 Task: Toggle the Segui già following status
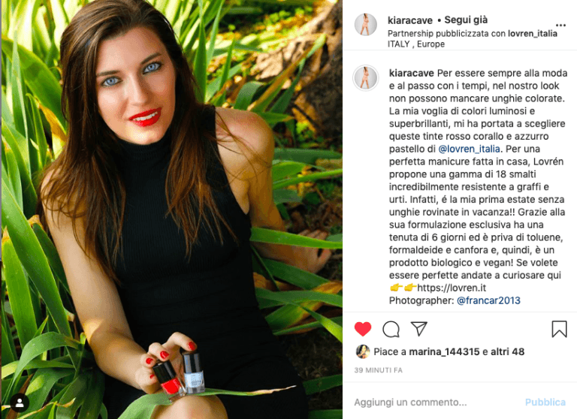(466, 20)
